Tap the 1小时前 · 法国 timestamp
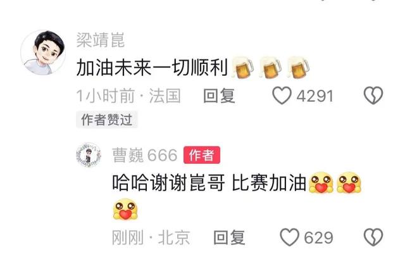The width and height of the screenshot is (405, 257). (128, 96)
